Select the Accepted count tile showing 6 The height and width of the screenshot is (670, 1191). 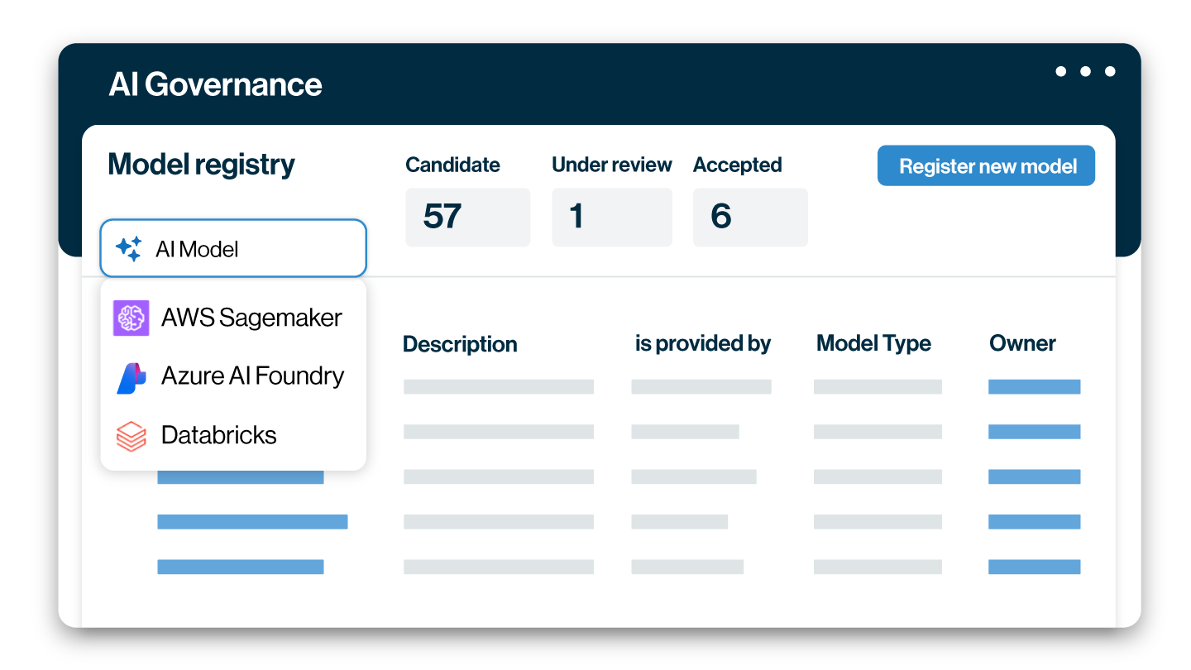coord(749,217)
